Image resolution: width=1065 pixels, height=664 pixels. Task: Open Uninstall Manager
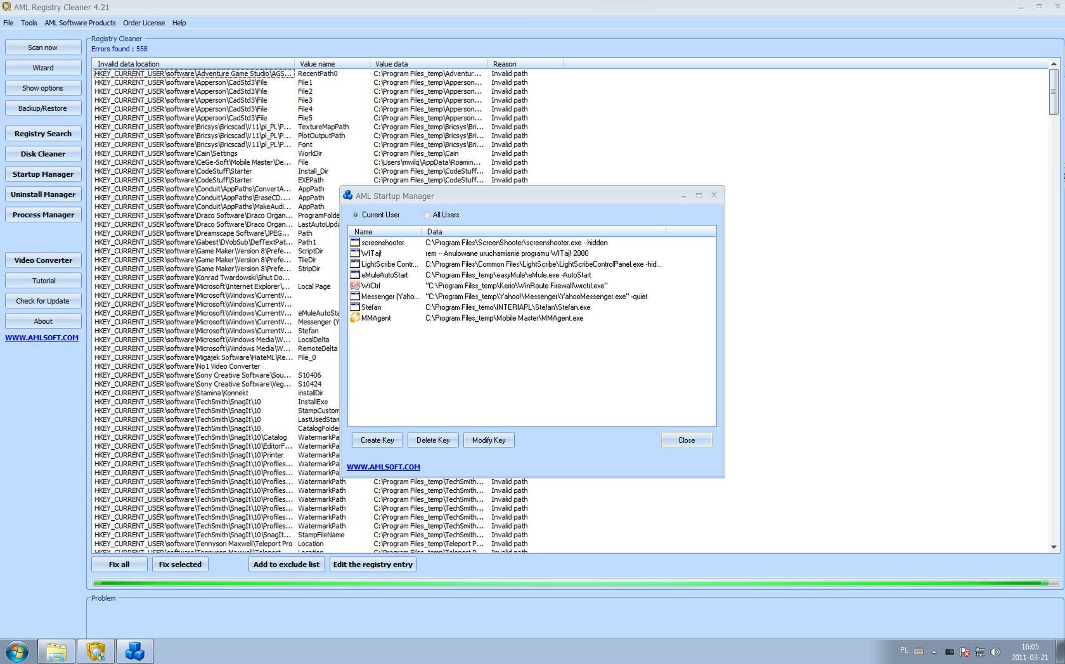tap(43, 195)
